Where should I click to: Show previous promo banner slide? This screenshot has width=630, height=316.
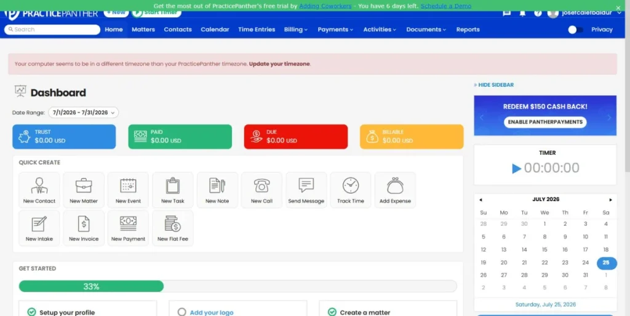[x=481, y=117]
